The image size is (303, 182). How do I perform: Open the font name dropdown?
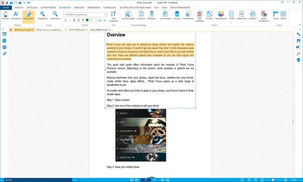[x=105, y=15]
